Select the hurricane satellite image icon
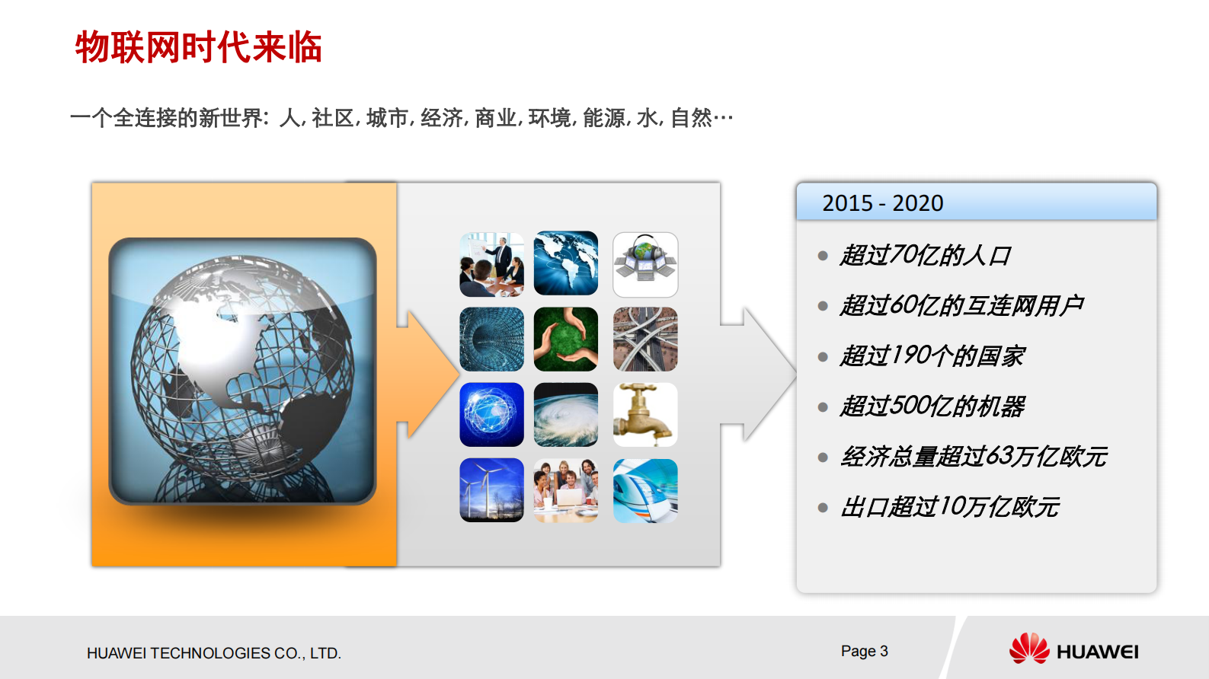Image resolution: width=1209 pixels, height=679 pixels. pos(566,415)
